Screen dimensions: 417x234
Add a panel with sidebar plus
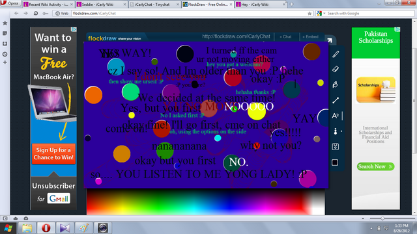pyautogui.click(x=5, y=62)
